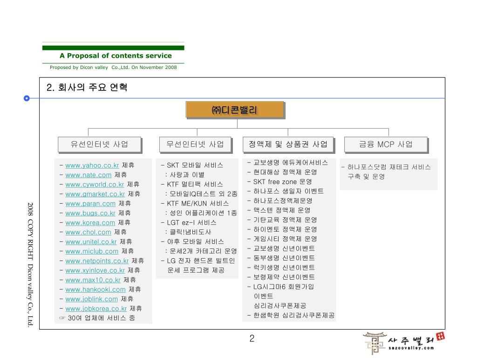477x358 pixels.
Task: Select the ㈜디콘밸리 top organization box
Action: (x=235, y=110)
